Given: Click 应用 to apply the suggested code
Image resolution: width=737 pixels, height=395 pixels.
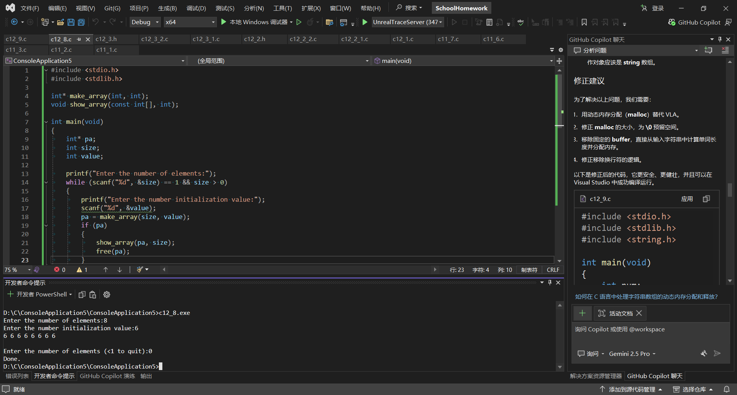Looking at the screenshot, I should [x=687, y=199].
